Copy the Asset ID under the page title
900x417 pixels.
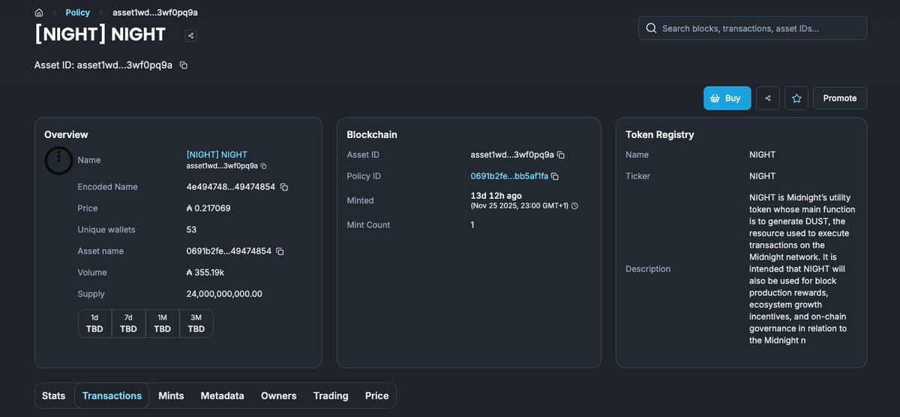pos(184,65)
